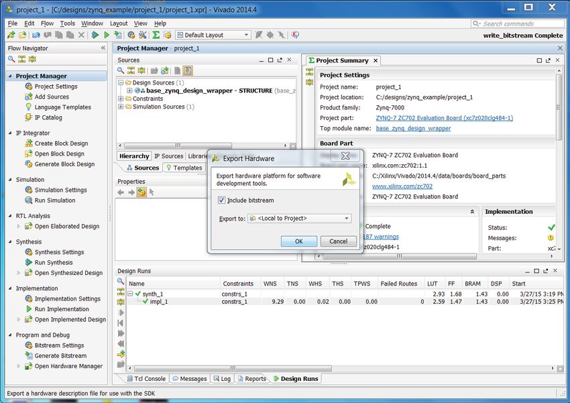Viewport: 570px width, 403px height.
Task: Click the green Run Implementation toolbar arrow
Action: [107, 35]
